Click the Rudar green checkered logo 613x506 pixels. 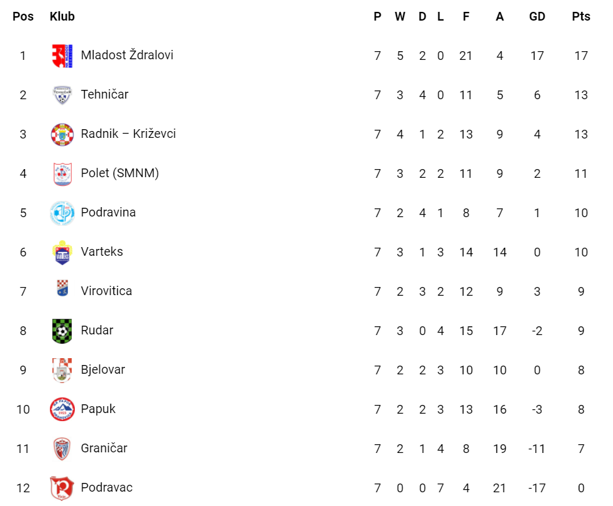[62, 331]
